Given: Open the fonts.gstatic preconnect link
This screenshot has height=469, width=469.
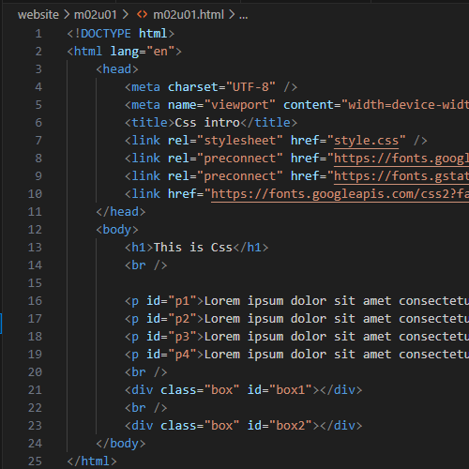Looking at the screenshot, I should point(401,176).
